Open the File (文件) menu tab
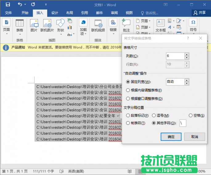The width and height of the screenshot is (211, 175). tap(8, 13)
